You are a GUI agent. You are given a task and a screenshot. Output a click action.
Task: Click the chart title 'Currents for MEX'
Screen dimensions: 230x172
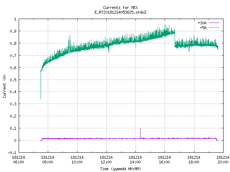click(x=120, y=8)
